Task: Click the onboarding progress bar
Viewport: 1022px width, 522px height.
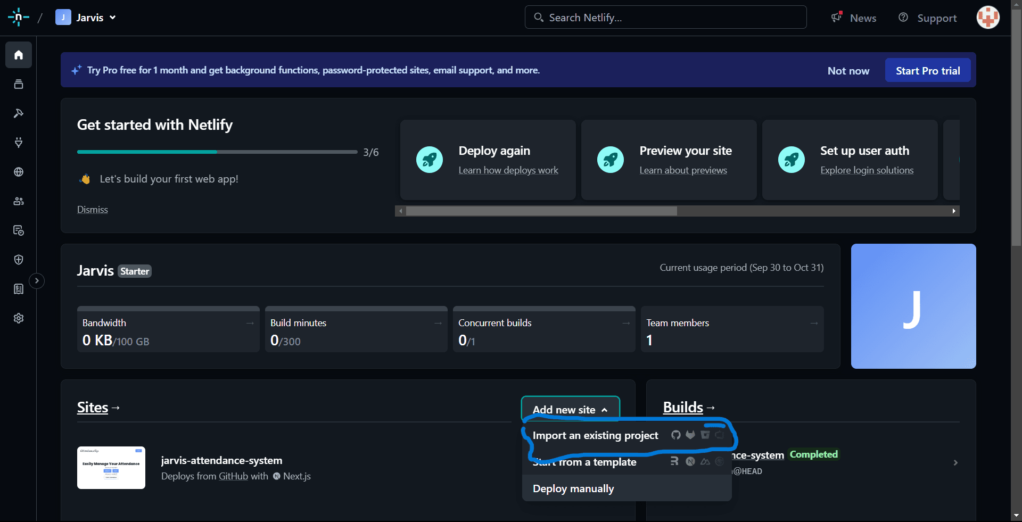Action: click(217, 152)
